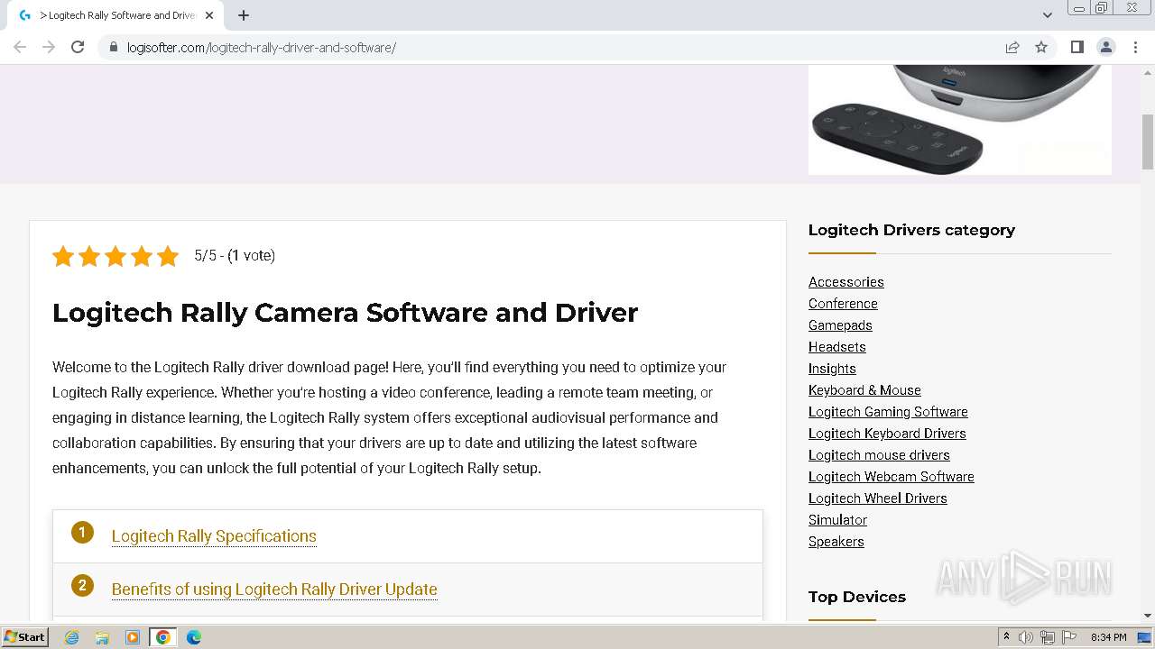The width and height of the screenshot is (1155, 649).
Task: Click the Logitech Rally Camera Software heading
Action: (x=345, y=313)
